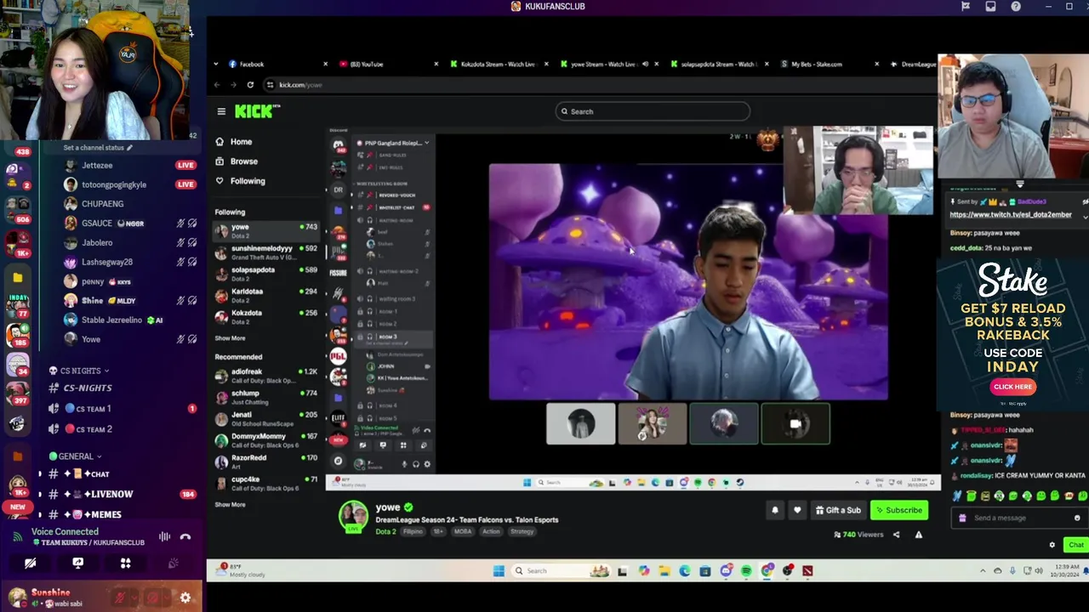Switch to the YouTube tab

(387, 65)
